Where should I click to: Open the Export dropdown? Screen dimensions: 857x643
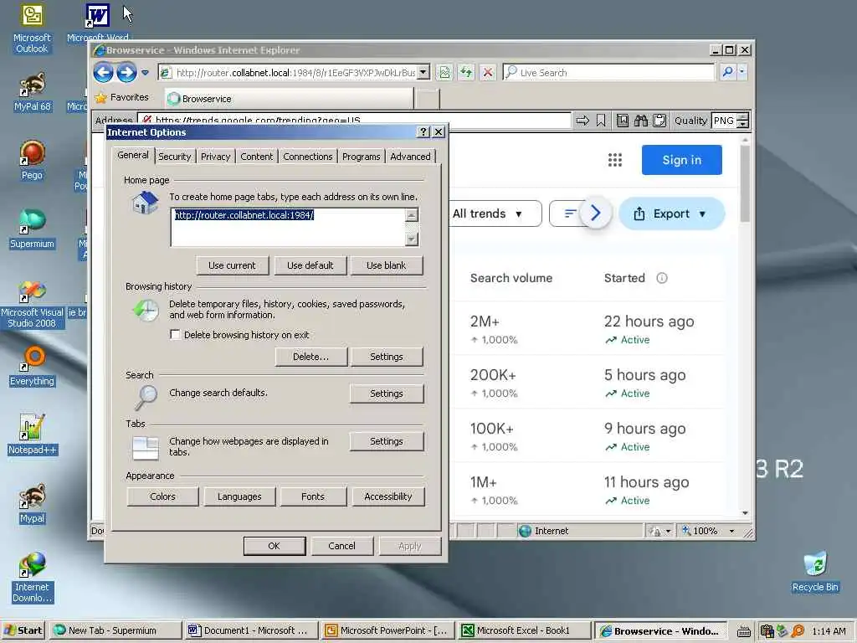tap(672, 213)
